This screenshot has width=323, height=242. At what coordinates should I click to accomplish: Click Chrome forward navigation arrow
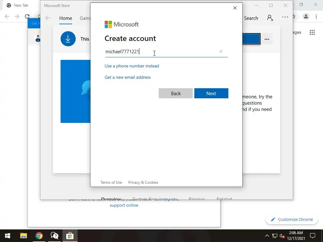[x=17, y=16]
